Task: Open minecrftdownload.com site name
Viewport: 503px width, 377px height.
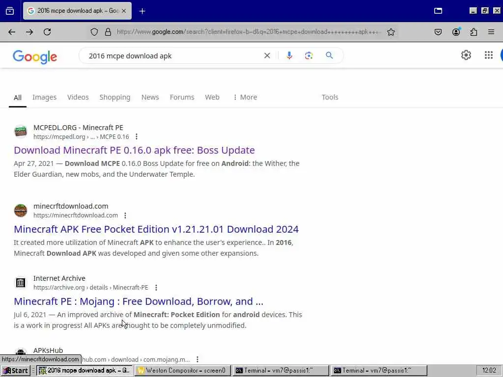Action: coord(71,206)
